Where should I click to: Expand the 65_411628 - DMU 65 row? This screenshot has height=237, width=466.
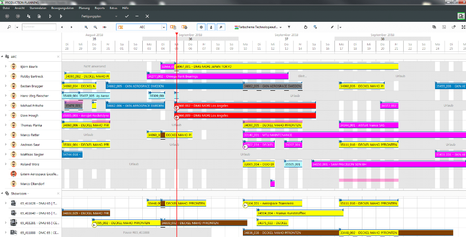click(x=6, y=203)
